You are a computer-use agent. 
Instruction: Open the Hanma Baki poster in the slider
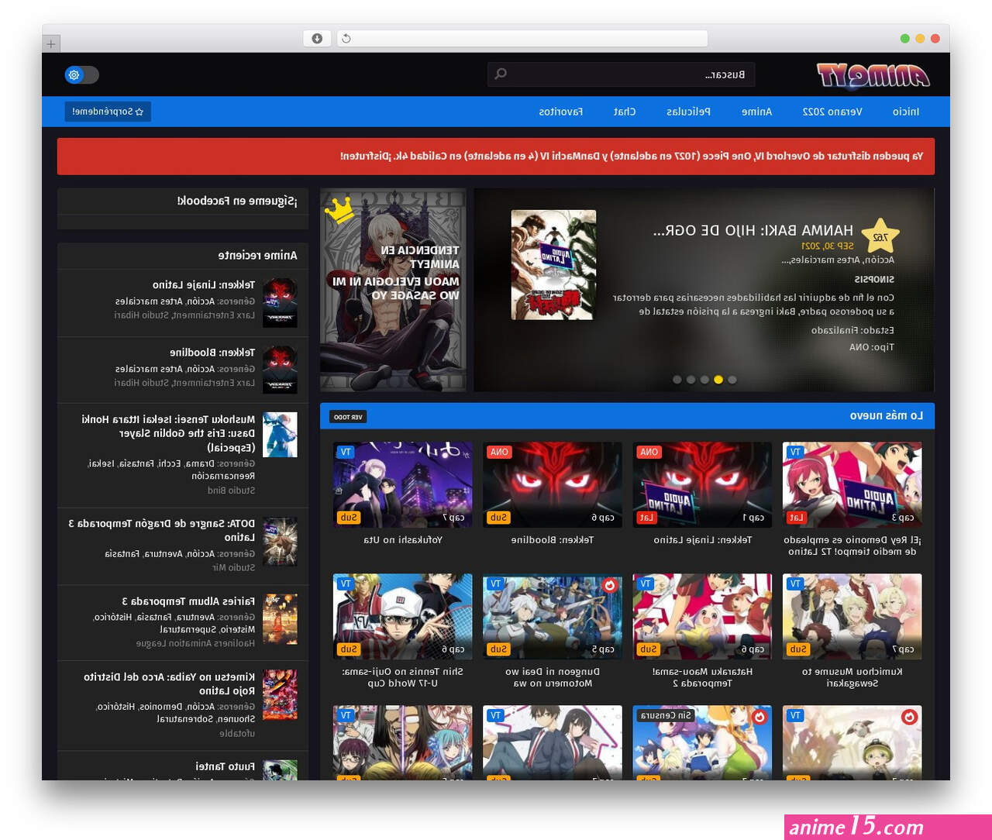pos(553,264)
